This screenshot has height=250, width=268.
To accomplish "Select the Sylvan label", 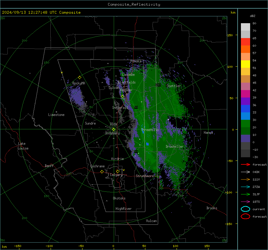I will point(114,88).
